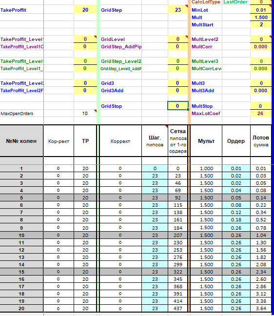Image resolution: width=274 pixels, height=316 pixels.
Task: Select the Шаг cell showing 0 in row 1
Action: [155, 168]
